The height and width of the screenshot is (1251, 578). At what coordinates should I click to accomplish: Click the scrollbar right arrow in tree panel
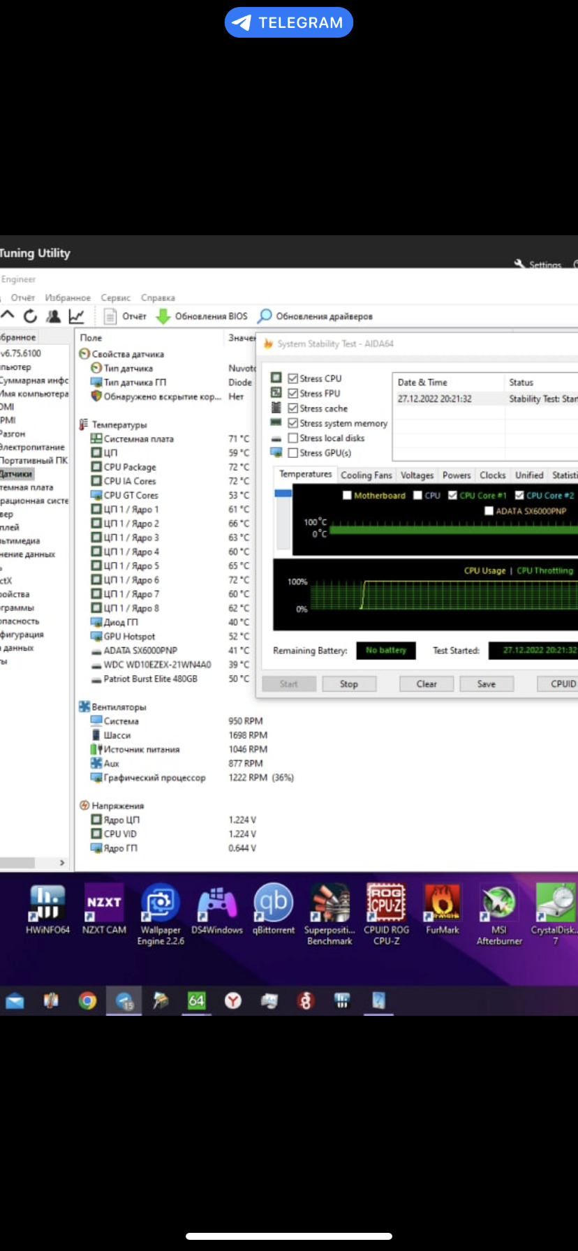tap(62, 863)
